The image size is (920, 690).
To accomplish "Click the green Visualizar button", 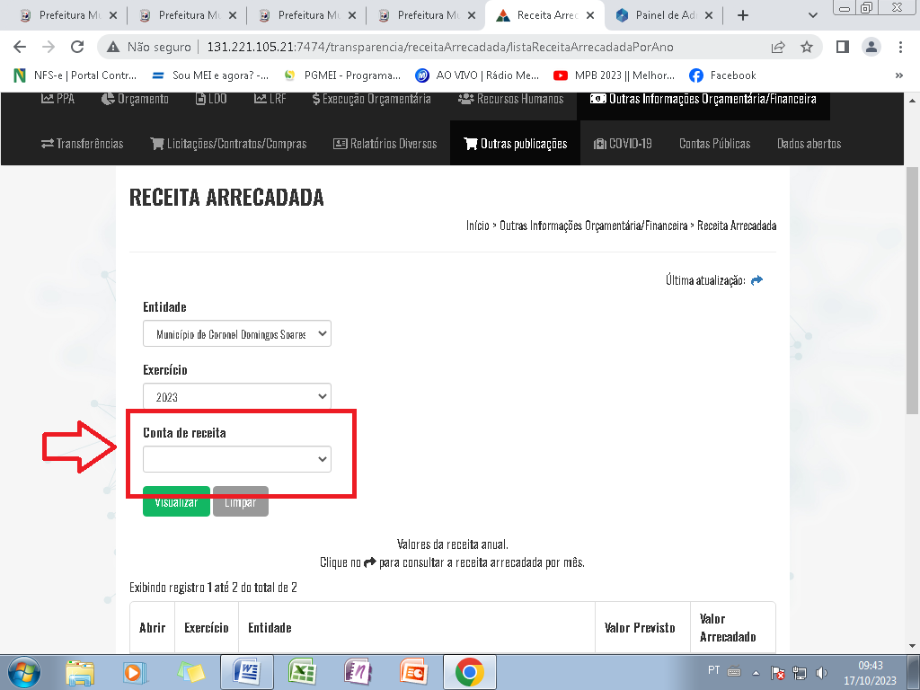I will pyautogui.click(x=177, y=501).
